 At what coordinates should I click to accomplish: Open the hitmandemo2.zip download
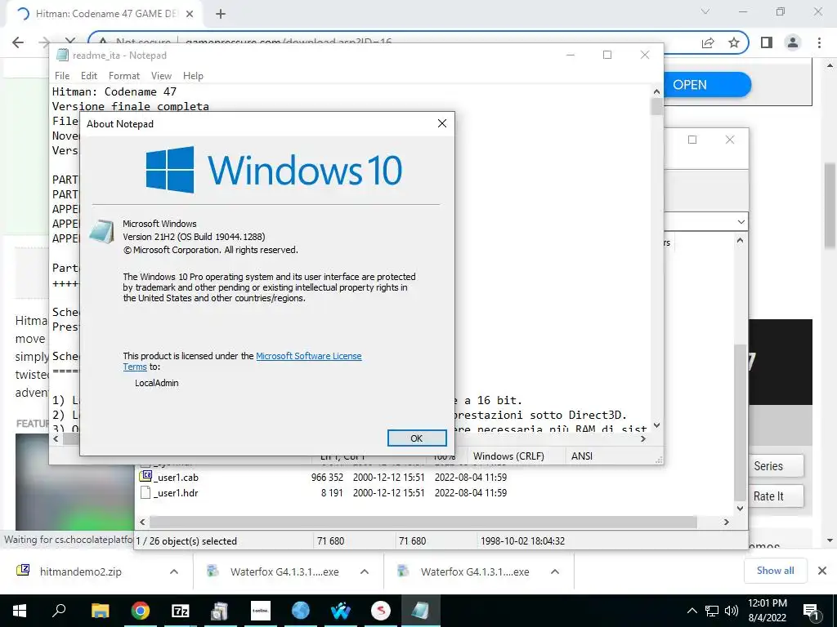(x=80, y=571)
